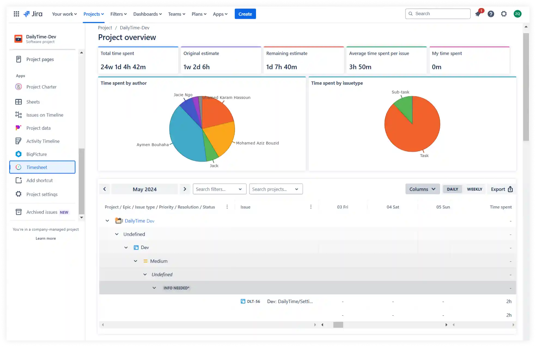
Task: Click the Project pages icon
Action: point(19,59)
